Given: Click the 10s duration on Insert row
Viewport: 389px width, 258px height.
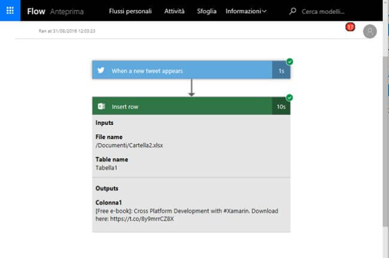Looking at the screenshot, I should [x=281, y=107].
